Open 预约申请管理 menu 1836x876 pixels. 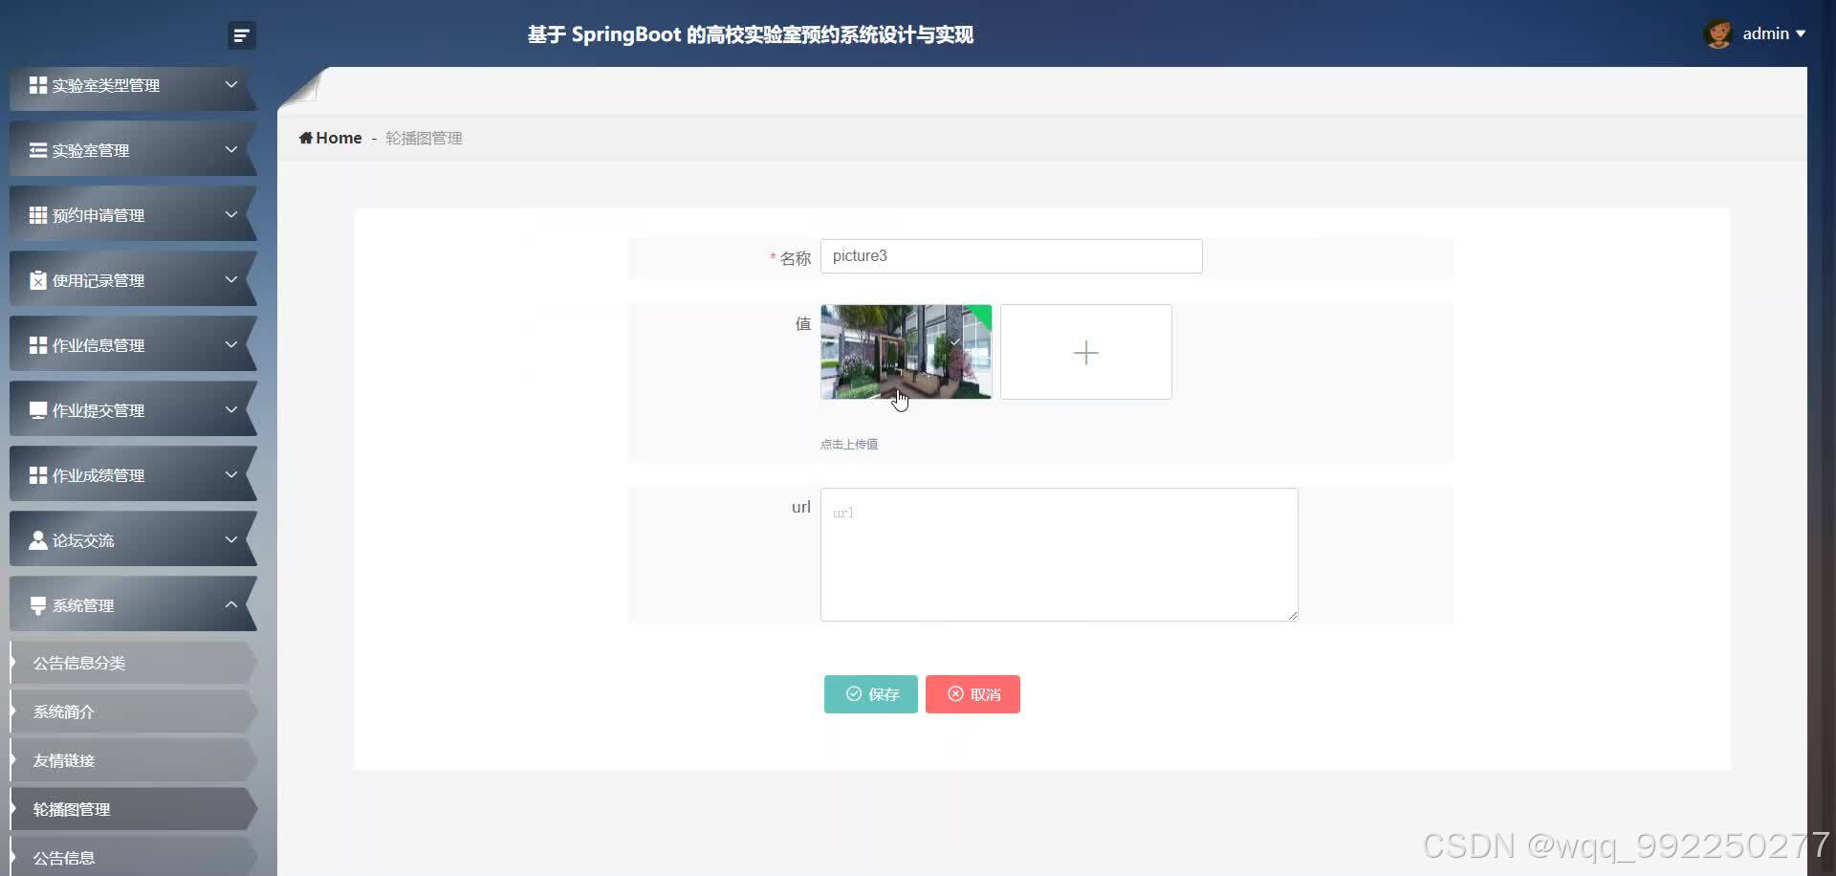pyautogui.click(x=133, y=215)
